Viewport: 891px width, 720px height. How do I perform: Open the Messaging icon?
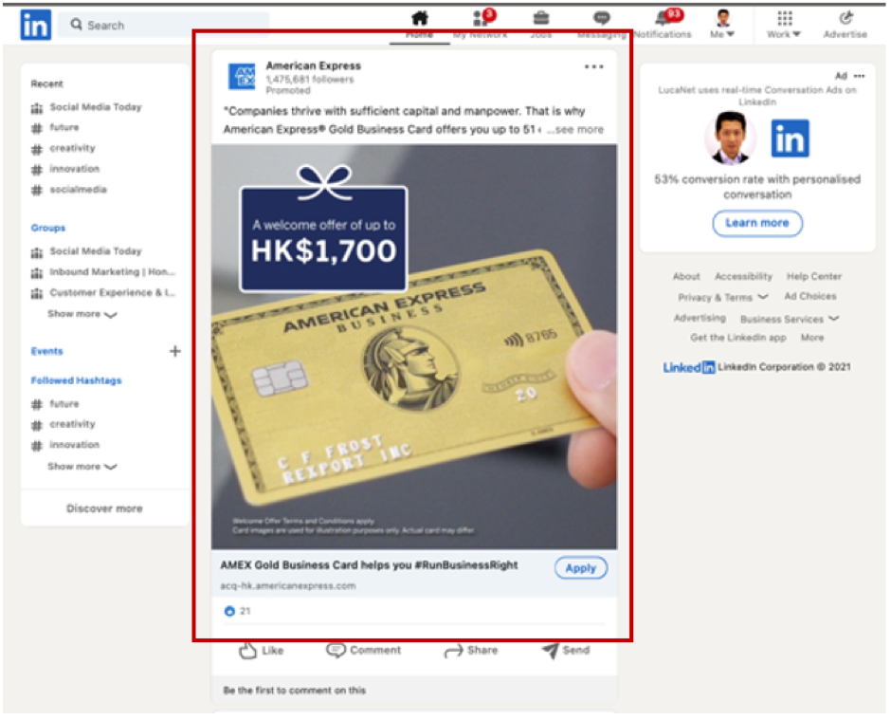pyautogui.click(x=601, y=19)
